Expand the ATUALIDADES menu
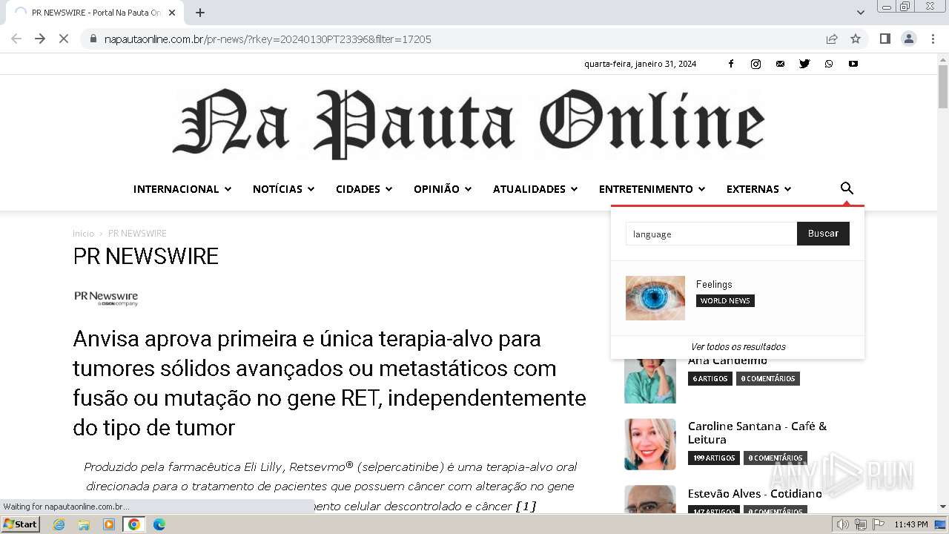Image resolution: width=949 pixels, height=534 pixels. (x=535, y=189)
